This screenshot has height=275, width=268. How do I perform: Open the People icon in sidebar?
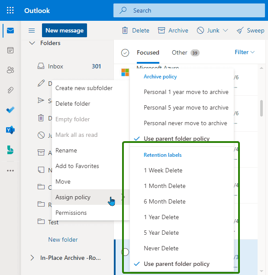[10, 70]
